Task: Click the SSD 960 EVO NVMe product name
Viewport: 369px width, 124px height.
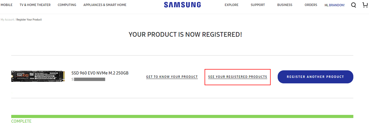Action: point(100,73)
